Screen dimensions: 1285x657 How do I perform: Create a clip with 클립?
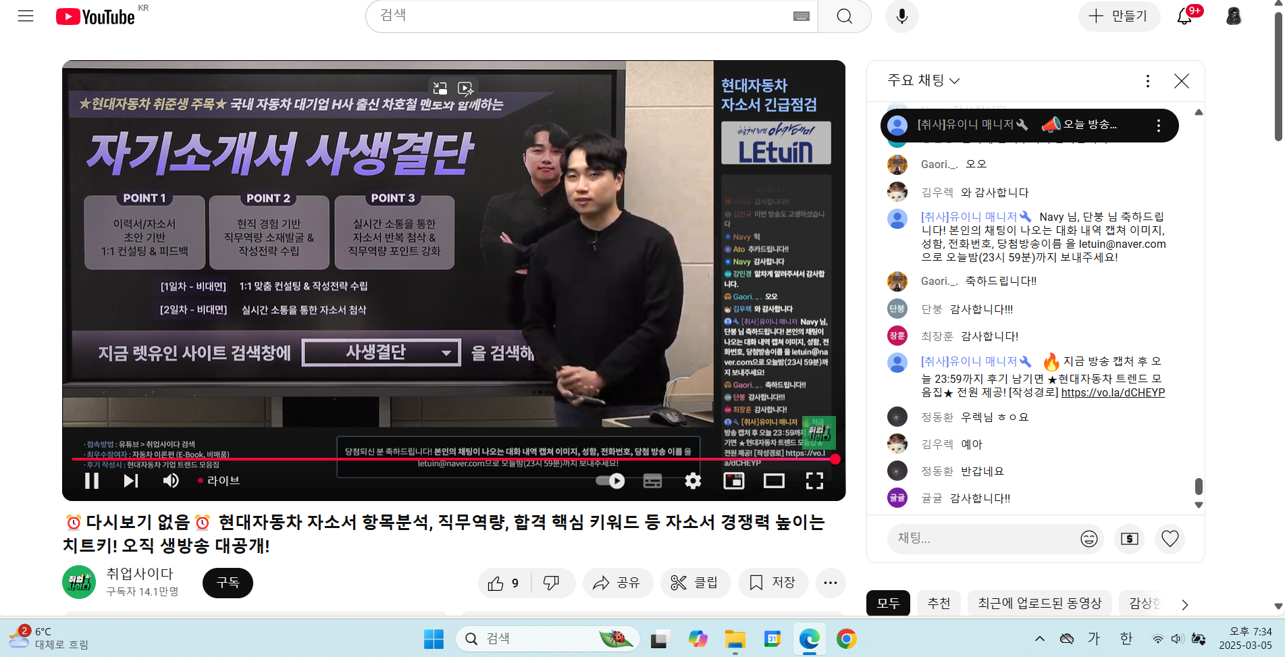point(695,583)
